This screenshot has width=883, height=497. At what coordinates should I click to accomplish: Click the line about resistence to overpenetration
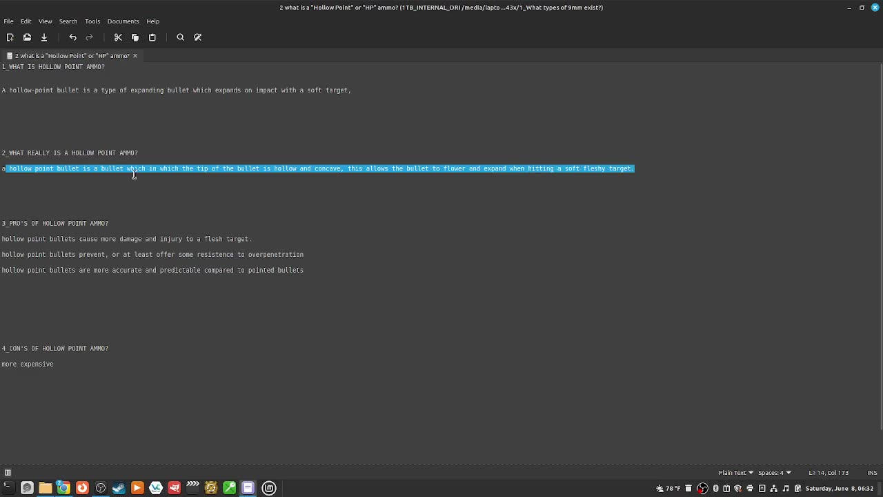click(152, 255)
